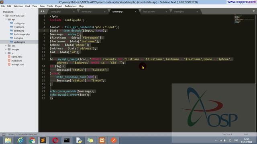
Task: Click the config.php file icon
Action: click(11, 23)
